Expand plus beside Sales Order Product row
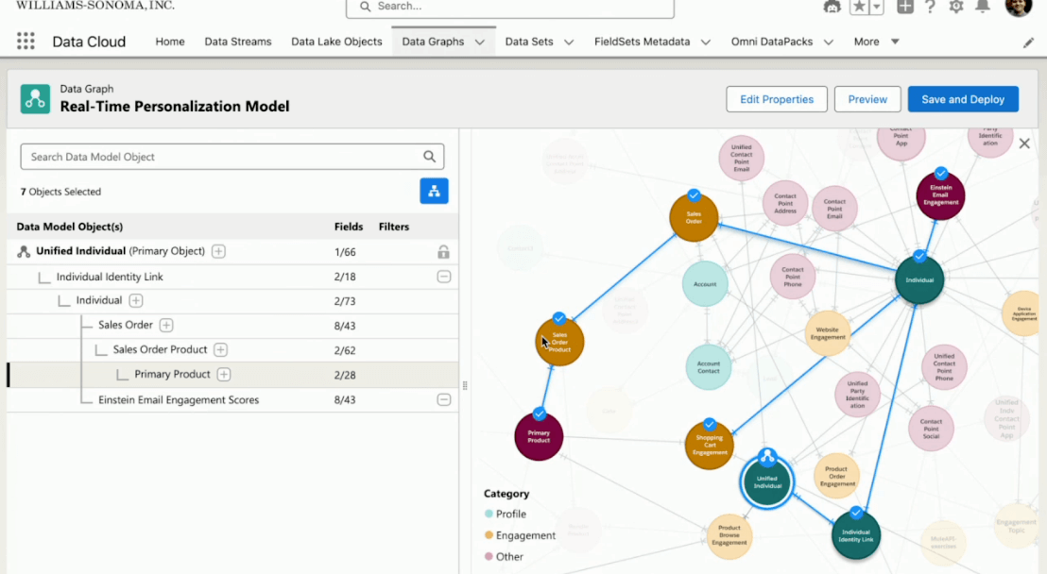The width and height of the screenshot is (1047, 574). tap(220, 349)
